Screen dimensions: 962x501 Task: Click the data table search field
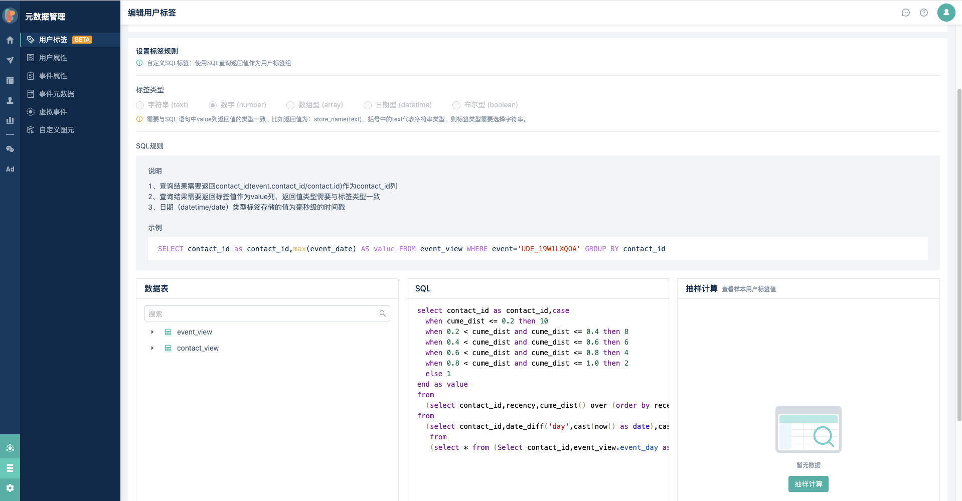(262, 313)
